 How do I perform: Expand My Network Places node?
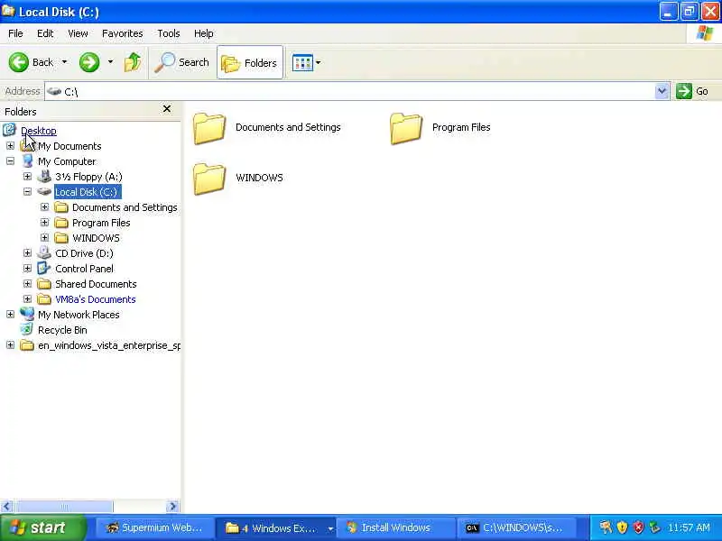[x=10, y=314]
